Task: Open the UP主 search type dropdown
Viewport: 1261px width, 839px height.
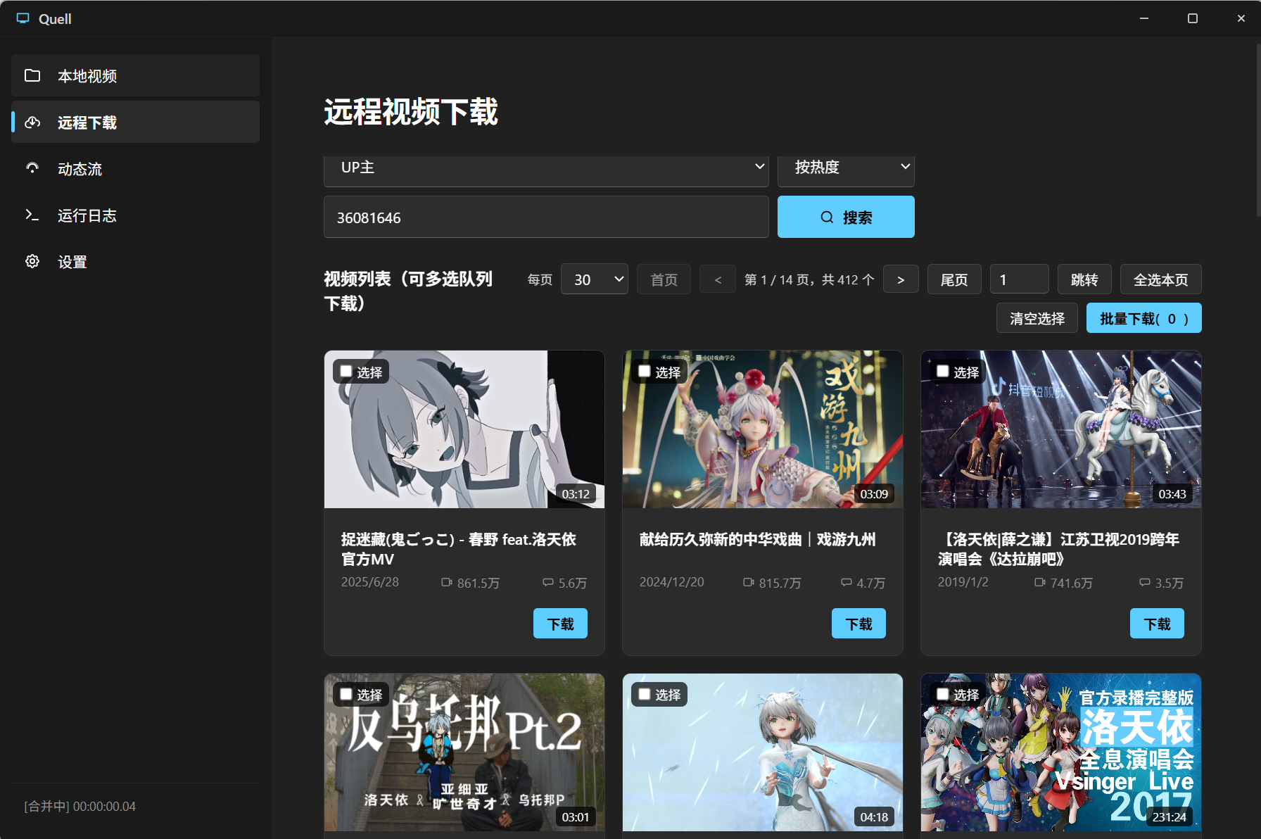Action: tap(545, 168)
